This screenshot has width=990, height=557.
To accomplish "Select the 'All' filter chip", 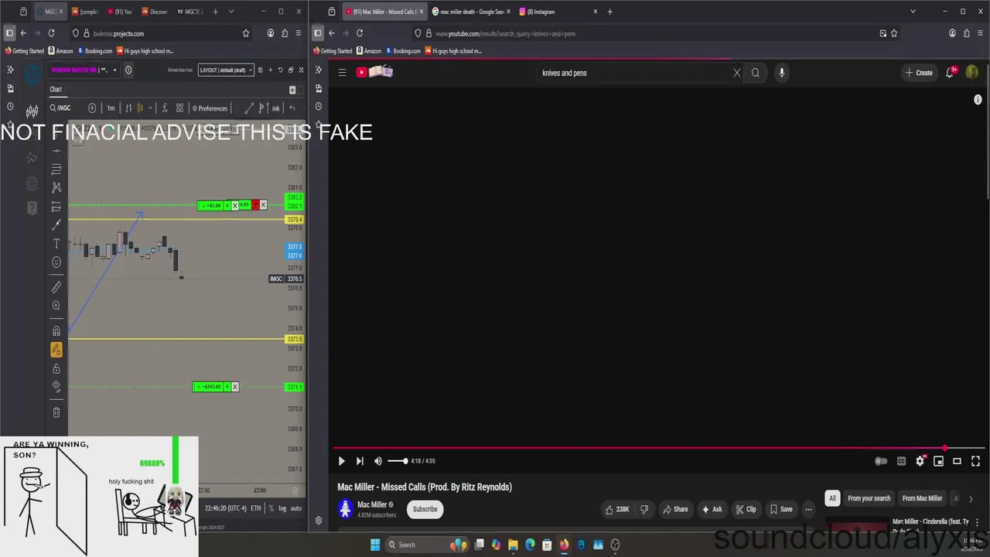I will point(832,498).
